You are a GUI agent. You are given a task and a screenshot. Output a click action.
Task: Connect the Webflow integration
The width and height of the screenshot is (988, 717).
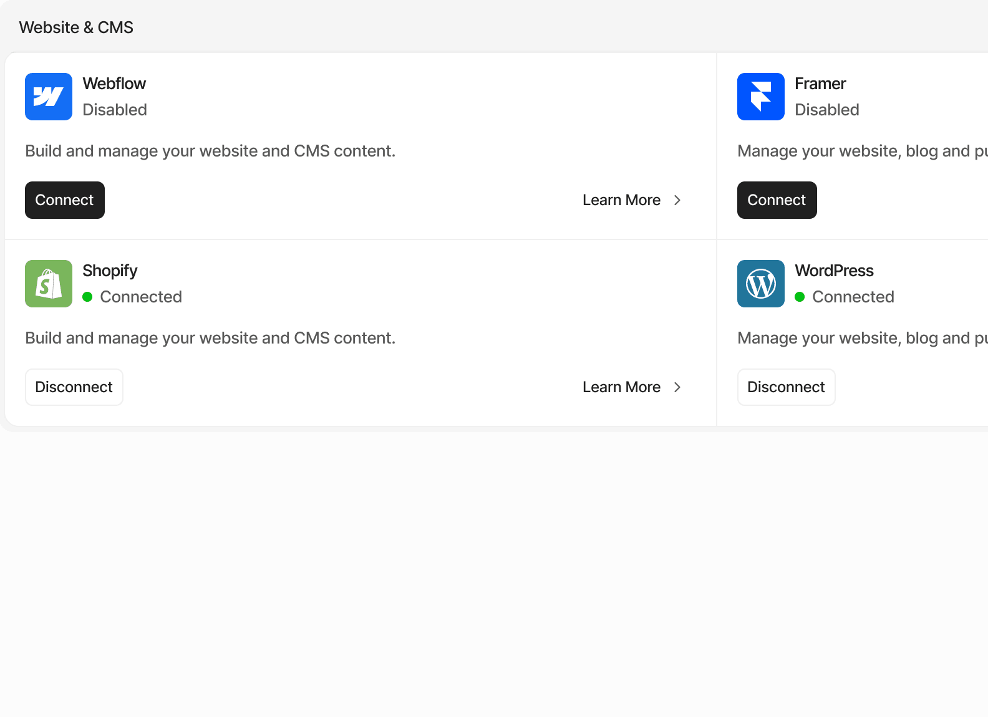click(x=65, y=200)
